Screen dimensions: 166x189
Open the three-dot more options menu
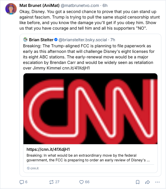tap(157, 182)
